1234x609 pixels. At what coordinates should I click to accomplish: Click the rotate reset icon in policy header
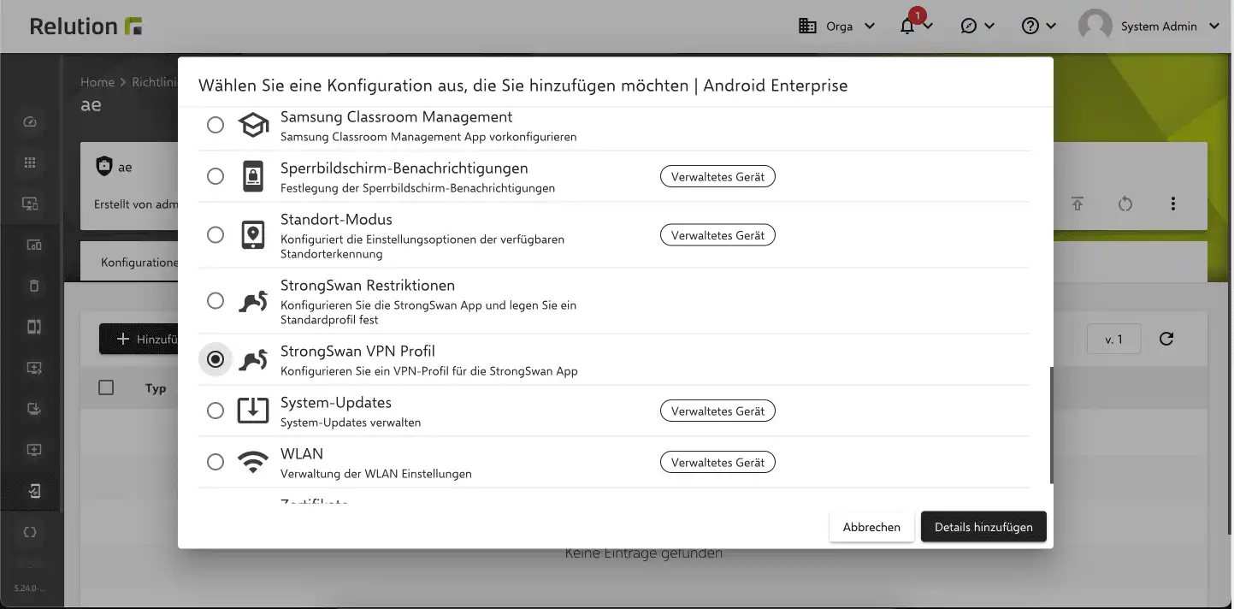point(1125,204)
